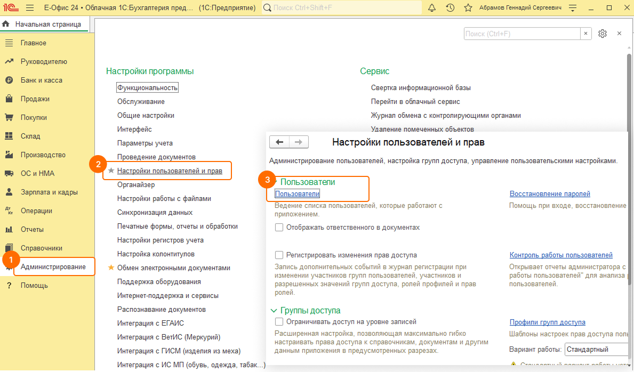Open the Начальная страница tab
This screenshot has height=372, width=634.
45,25
